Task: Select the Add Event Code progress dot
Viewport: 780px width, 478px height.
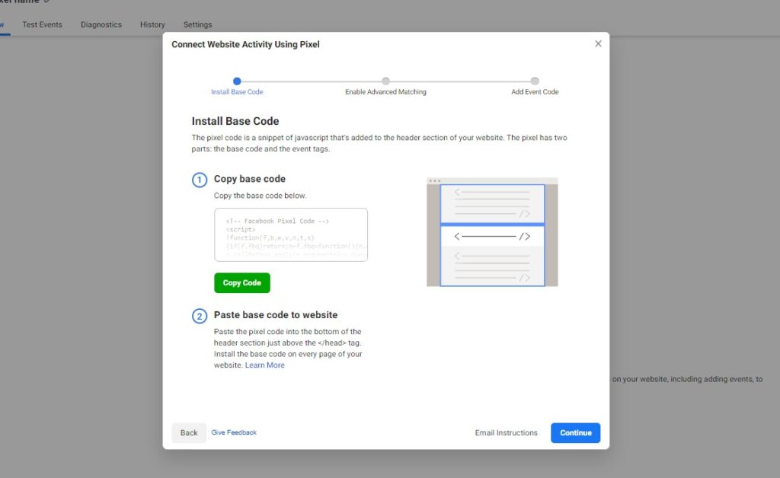Action: pyautogui.click(x=534, y=81)
